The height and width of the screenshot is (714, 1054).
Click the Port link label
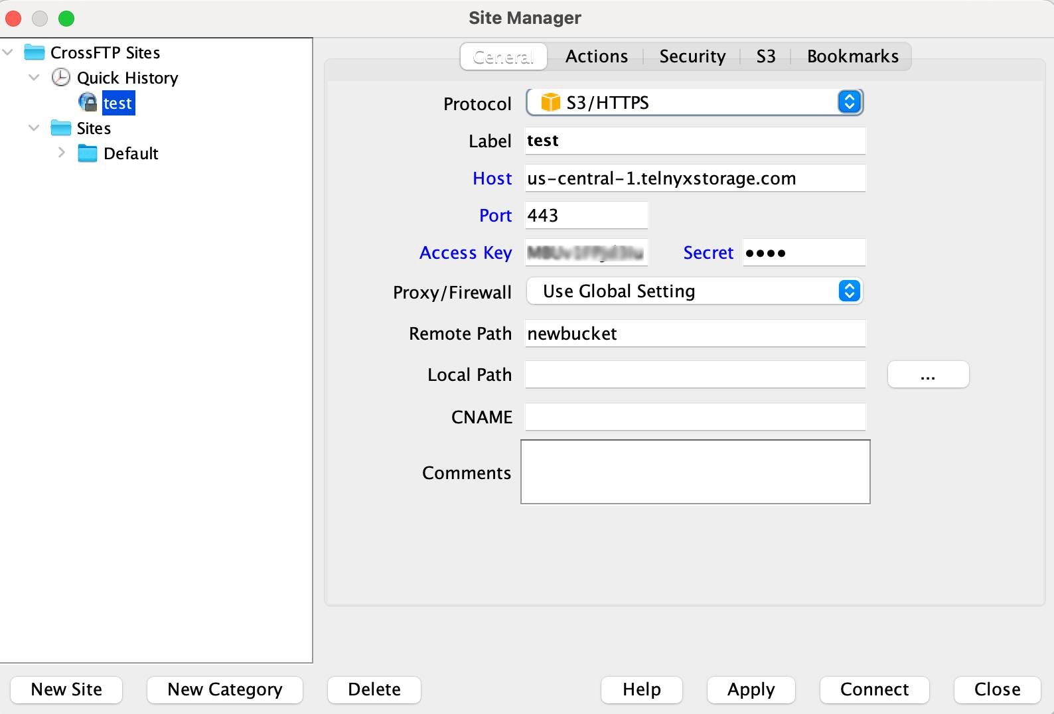496,216
